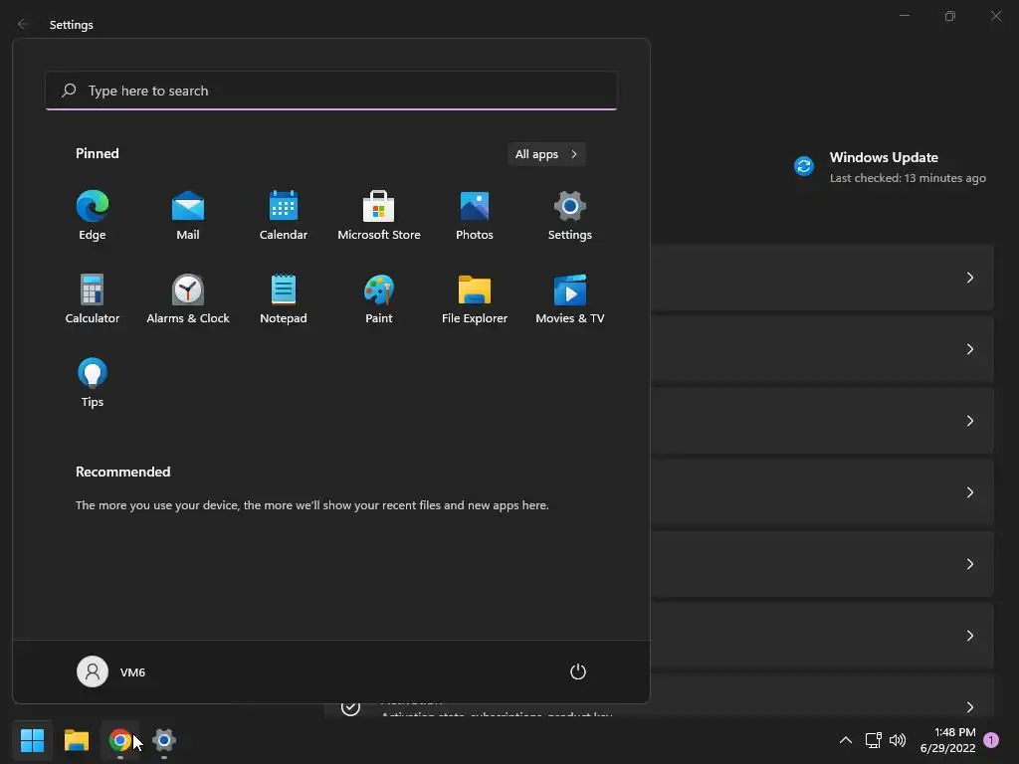Screen dimensions: 1019x764
Task: Switch to Chrome in taskbar
Action: (119, 740)
